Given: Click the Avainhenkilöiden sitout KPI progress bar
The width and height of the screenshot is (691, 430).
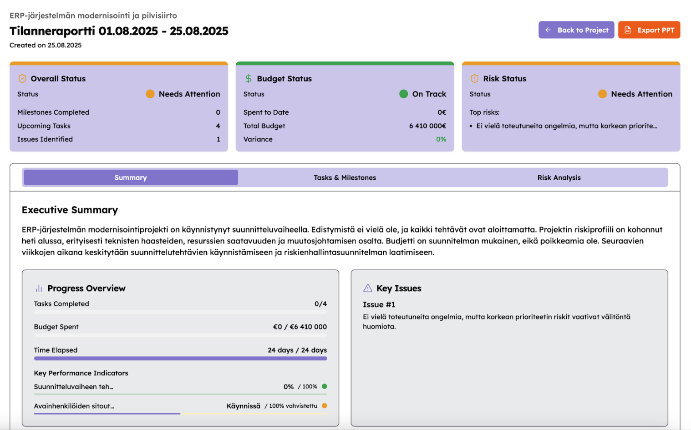Looking at the screenshot, I should tap(180, 414).
